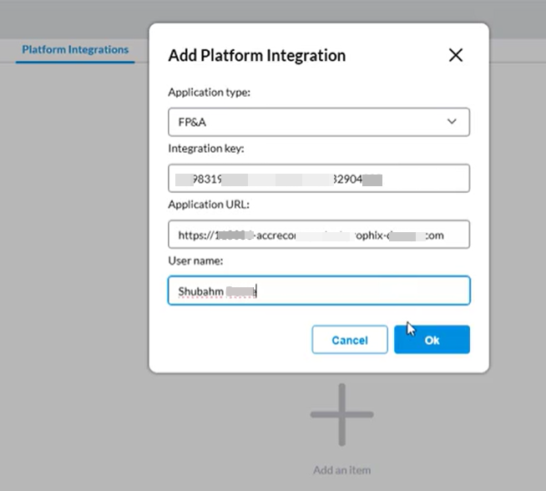This screenshot has height=491, width=546.
Task: Click the 'Add Platform Integration' dialog title
Action: [x=257, y=55]
